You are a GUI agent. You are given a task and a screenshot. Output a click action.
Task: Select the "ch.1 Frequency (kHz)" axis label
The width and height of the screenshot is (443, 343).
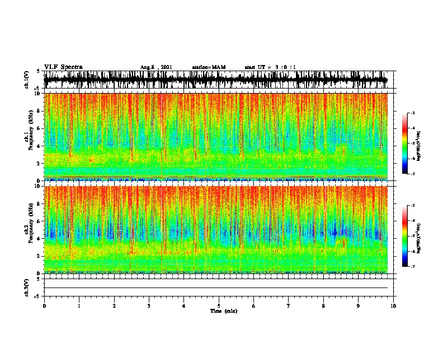coord(29,131)
